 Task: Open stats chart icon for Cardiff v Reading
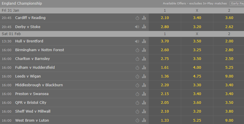click(144, 18)
